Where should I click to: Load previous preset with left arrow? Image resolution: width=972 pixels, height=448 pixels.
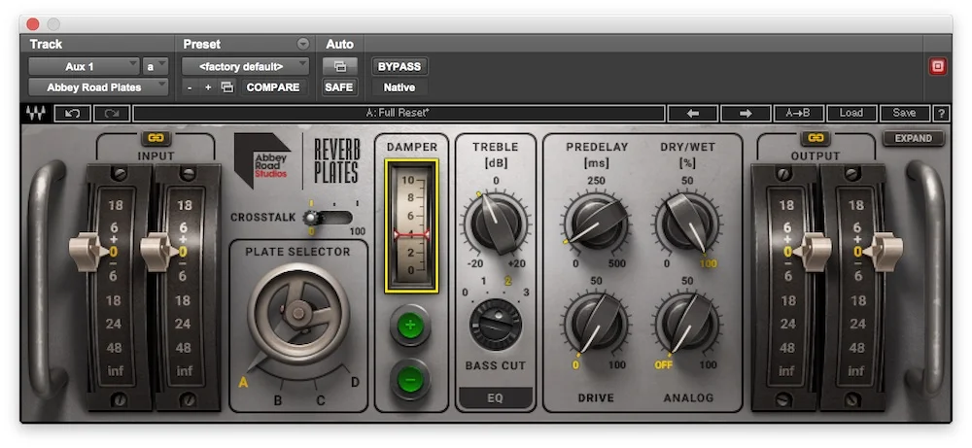692,114
